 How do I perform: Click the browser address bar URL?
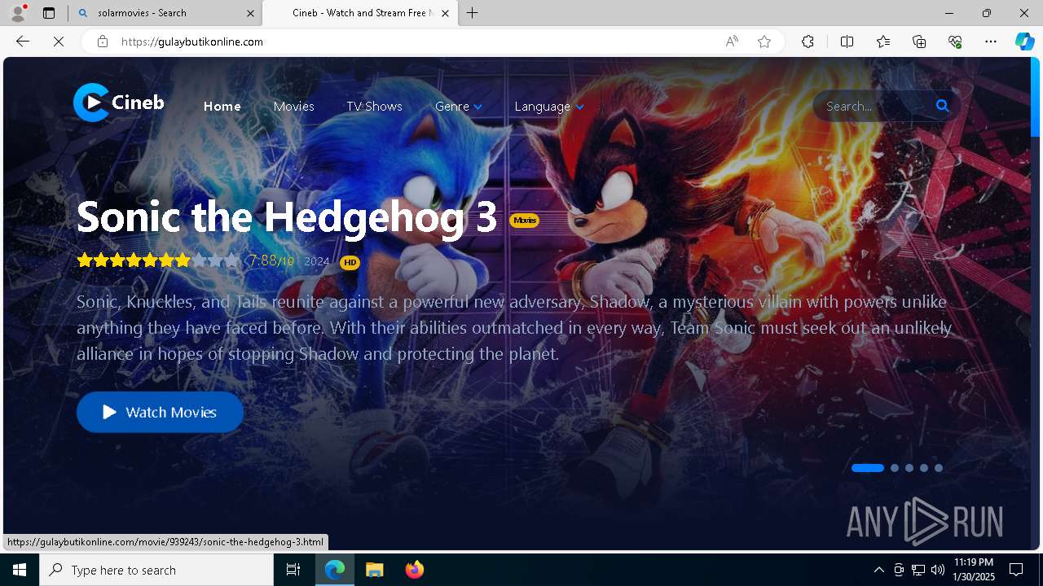(192, 42)
